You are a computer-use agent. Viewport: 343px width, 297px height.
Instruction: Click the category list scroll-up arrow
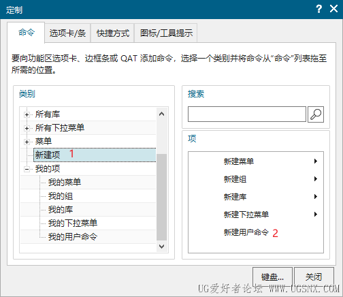click(161, 114)
